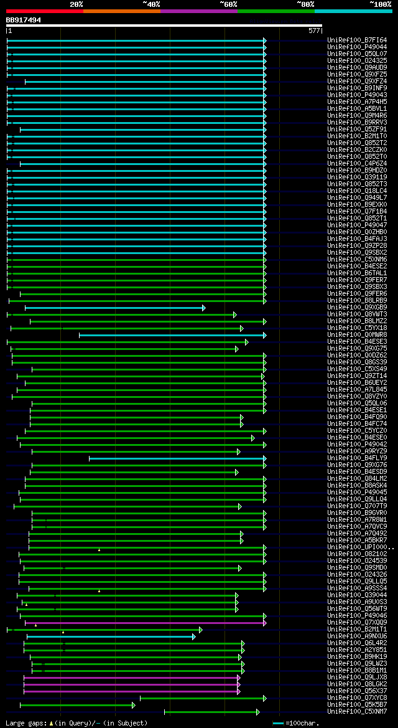Open hit UniRef100_Q9XFZ4
This screenshot has height=728, width=398.
click(357, 81)
